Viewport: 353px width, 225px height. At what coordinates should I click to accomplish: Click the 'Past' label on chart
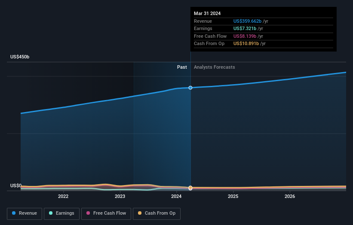[182, 67]
